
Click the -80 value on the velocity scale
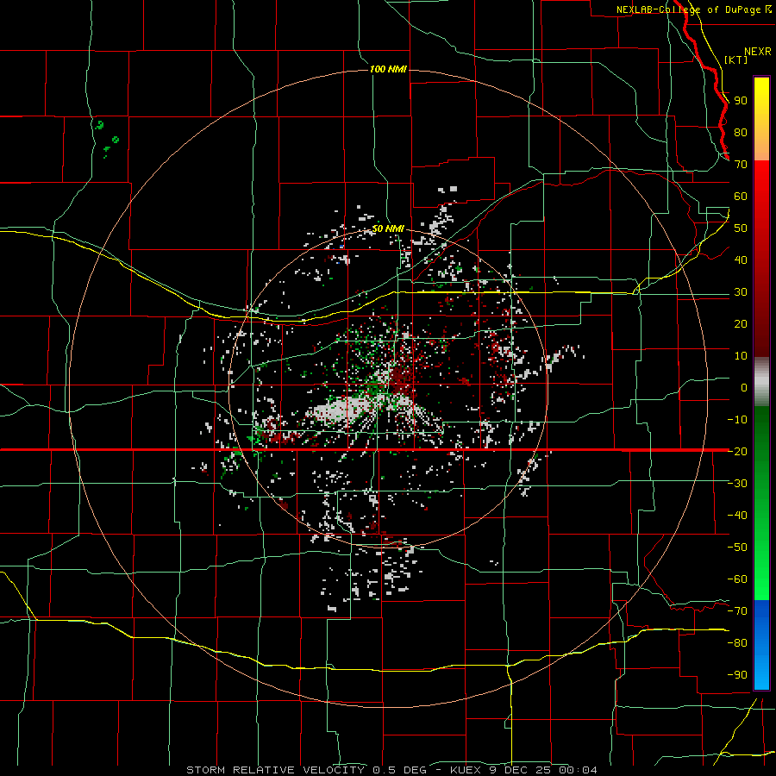click(737, 643)
